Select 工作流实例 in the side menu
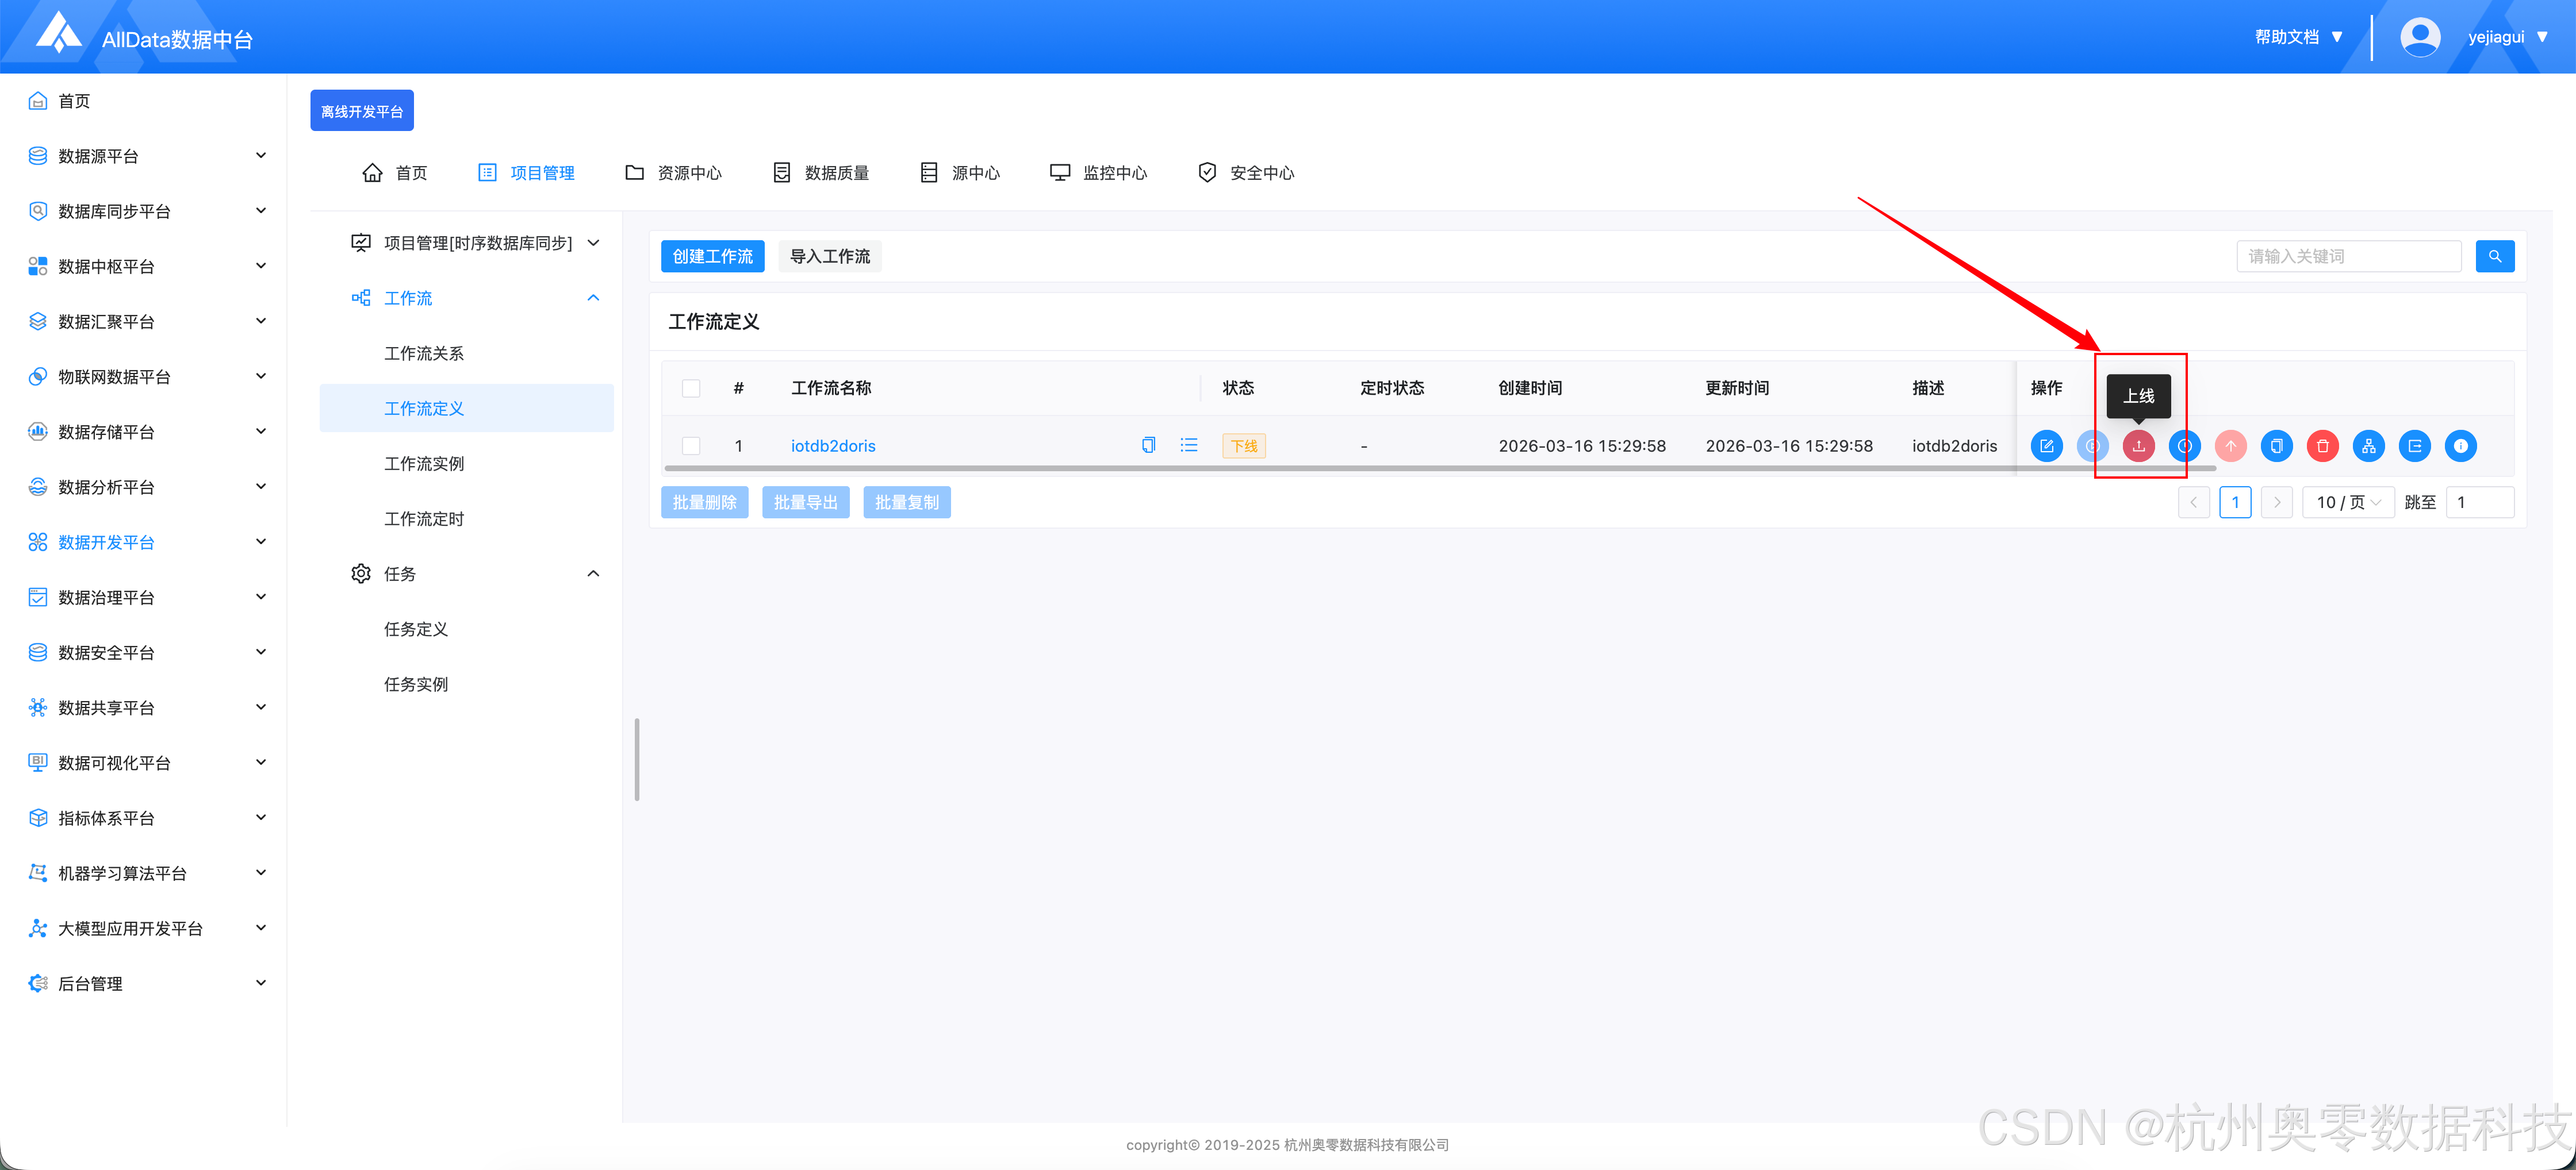 (x=424, y=464)
